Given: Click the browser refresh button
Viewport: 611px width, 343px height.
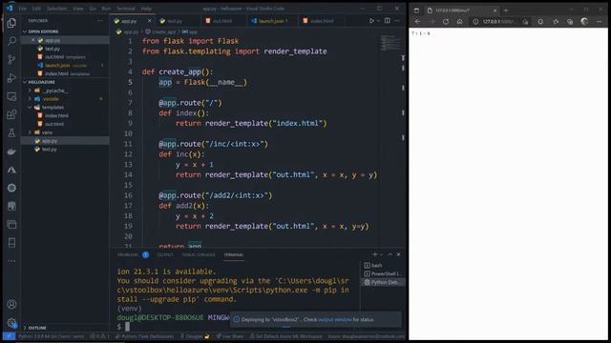Looking at the screenshot, I should (446, 22).
